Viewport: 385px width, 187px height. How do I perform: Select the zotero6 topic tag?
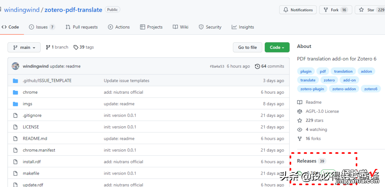pos(371,89)
